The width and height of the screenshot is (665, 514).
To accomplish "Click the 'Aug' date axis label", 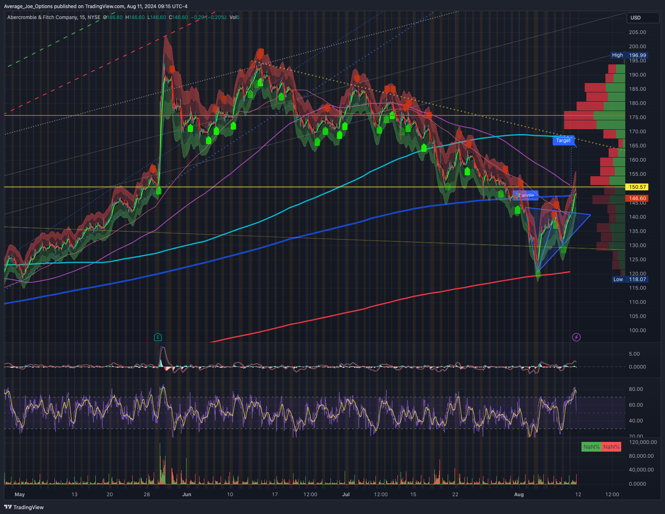I will [519, 495].
